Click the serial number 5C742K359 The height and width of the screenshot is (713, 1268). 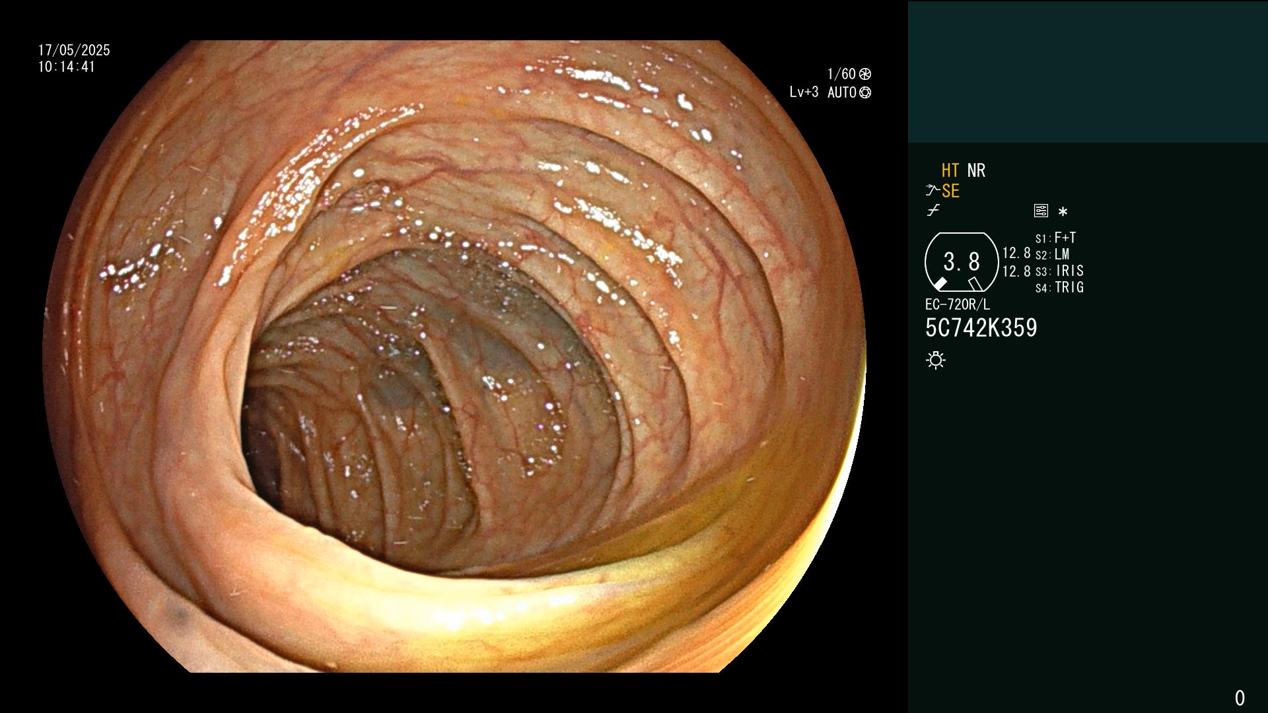[981, 328]
